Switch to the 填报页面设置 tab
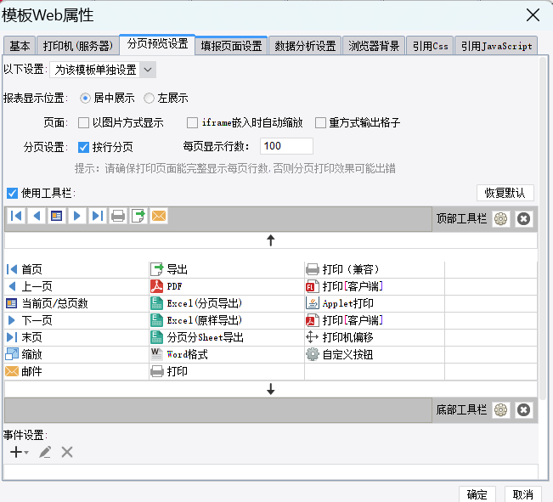Screen dimensions: 553x502 pyautogui.click(x=231, y=46)
